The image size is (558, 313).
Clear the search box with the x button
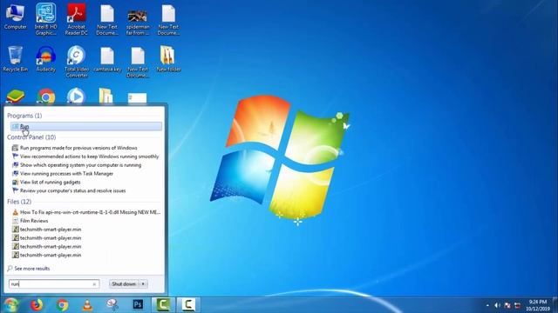(x=94, y=284)
